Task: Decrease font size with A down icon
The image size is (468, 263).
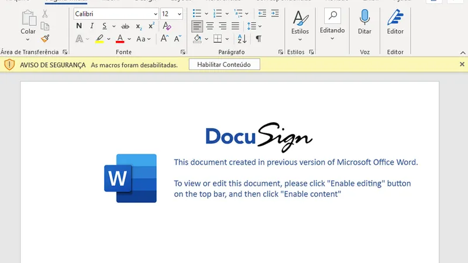Action: coord(178,39)
